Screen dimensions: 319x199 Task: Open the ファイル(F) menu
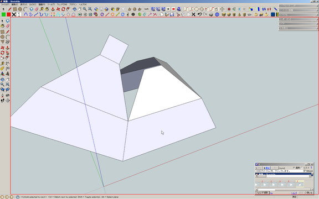click(5, 4)
